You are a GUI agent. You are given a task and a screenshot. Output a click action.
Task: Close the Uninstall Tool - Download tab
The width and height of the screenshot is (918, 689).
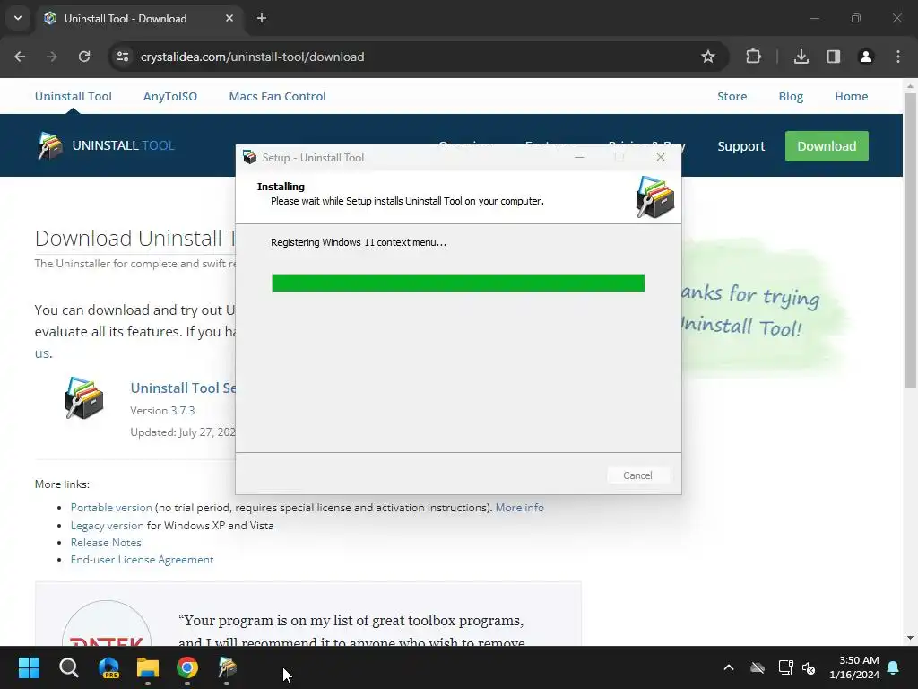click(229, 18)
